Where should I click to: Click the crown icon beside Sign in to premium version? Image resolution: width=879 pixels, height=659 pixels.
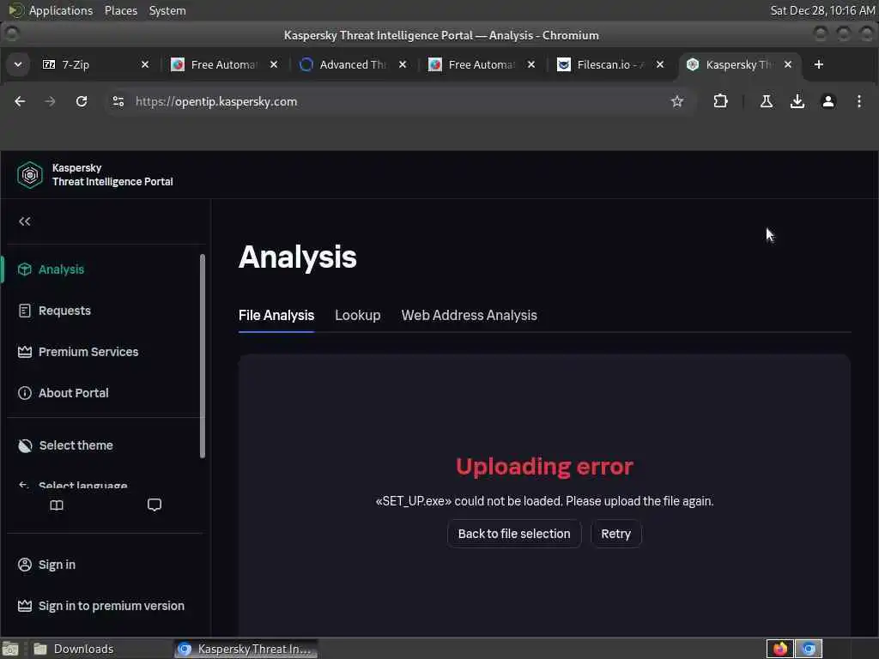click(25, 606)
